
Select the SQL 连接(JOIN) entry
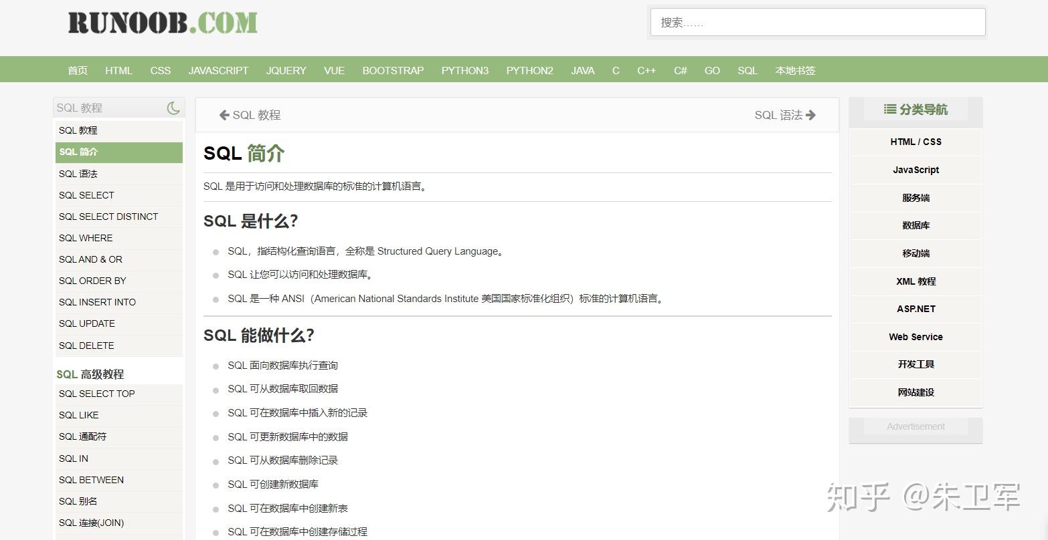[92, 523]
